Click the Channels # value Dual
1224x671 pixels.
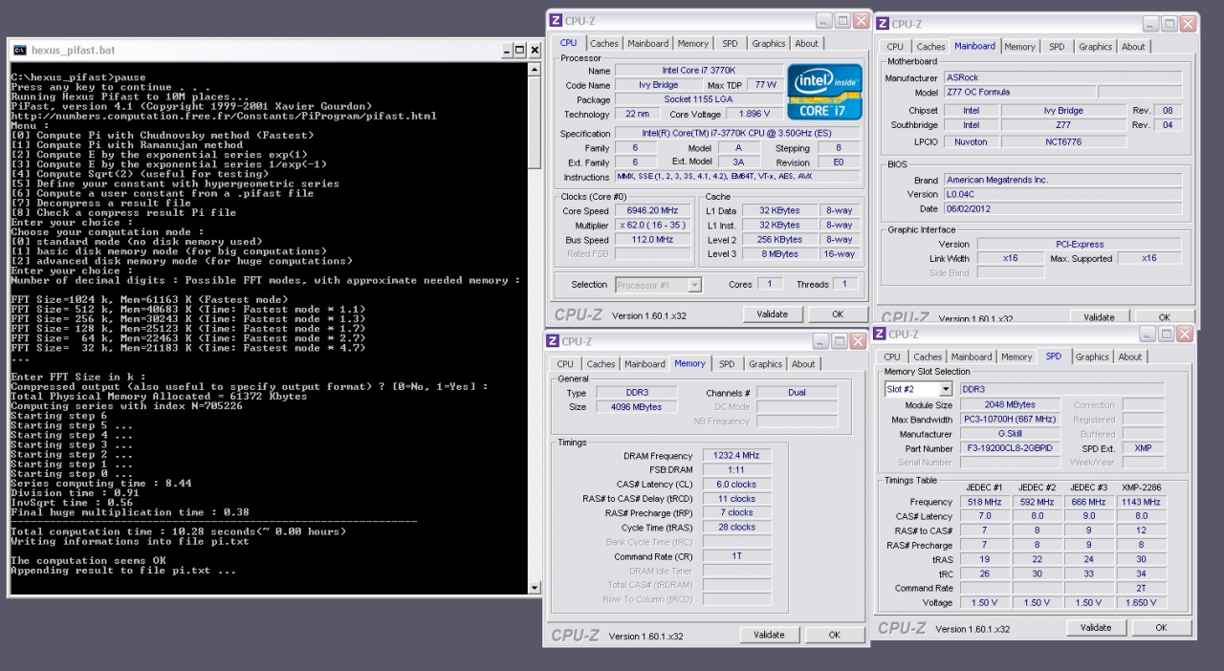click(798, 393)
